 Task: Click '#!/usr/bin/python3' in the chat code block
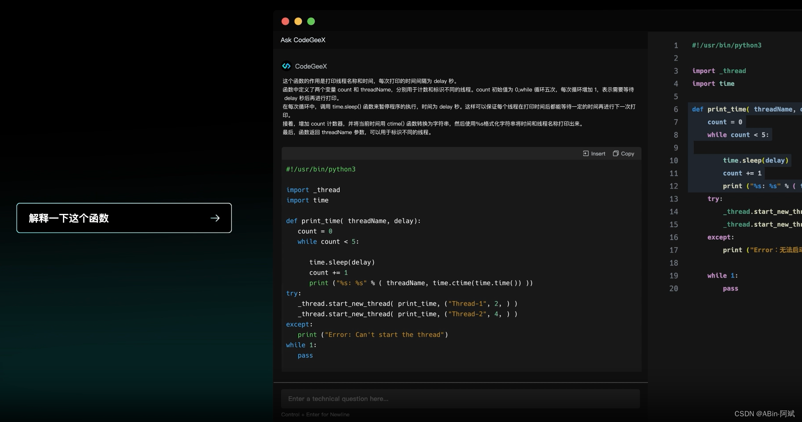point(321,169)
